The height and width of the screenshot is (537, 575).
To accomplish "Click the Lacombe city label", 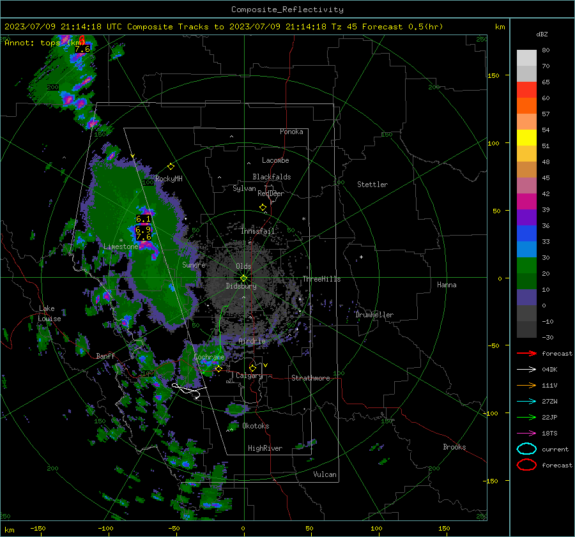I will [275, 160].
